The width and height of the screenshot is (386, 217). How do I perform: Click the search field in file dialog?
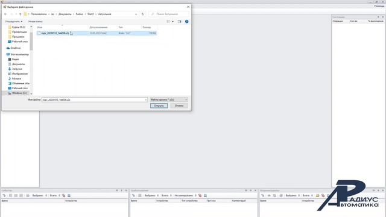point(169,14)
